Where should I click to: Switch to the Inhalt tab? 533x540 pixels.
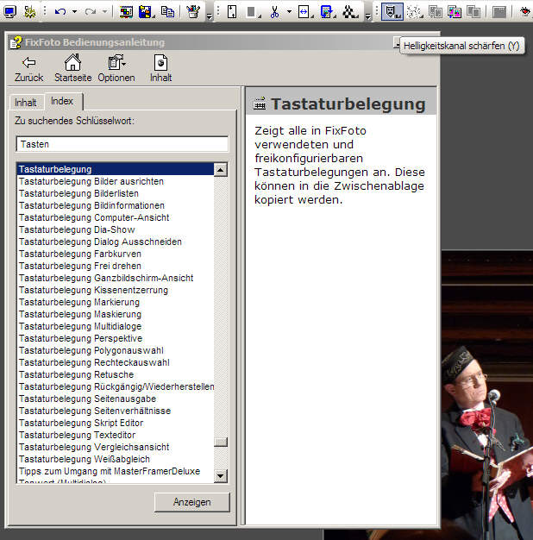pos(26,103)
